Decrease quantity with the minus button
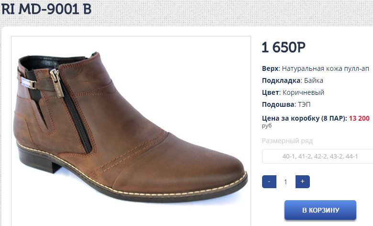The width and height of the screenshot is (373, 226). point(269,181)
